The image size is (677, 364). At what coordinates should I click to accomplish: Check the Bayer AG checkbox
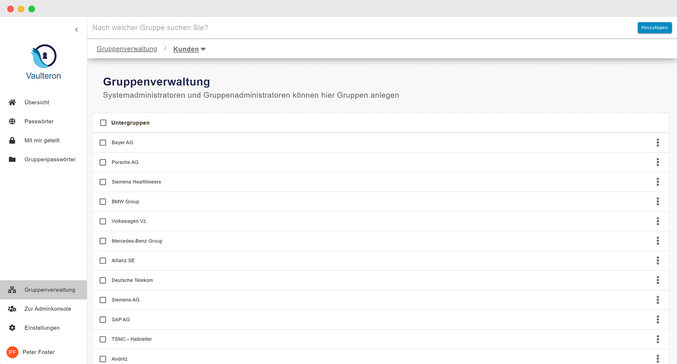[103, 143]
